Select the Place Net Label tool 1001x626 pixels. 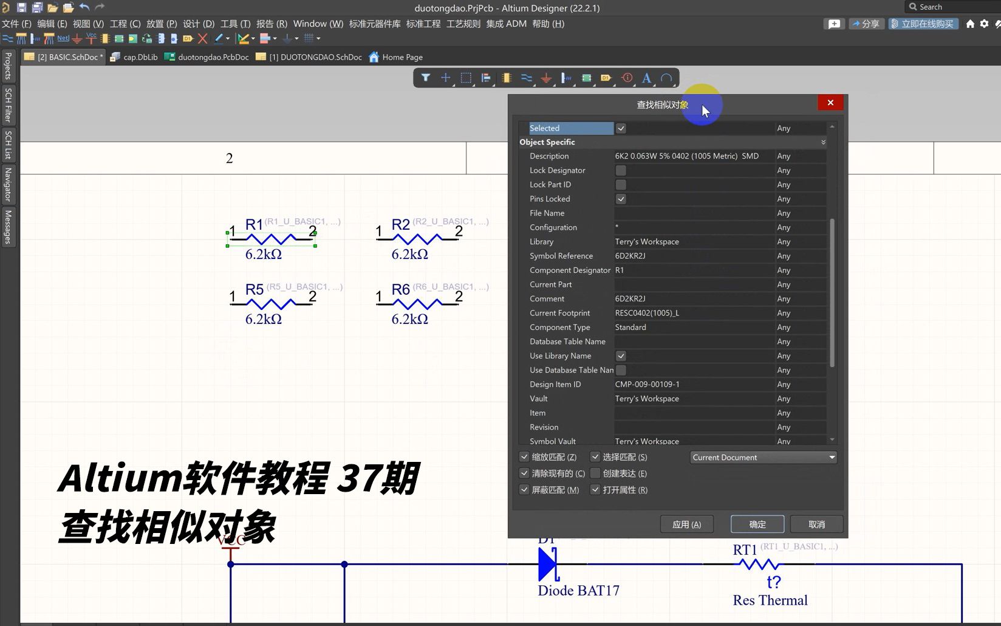(63, 38)
